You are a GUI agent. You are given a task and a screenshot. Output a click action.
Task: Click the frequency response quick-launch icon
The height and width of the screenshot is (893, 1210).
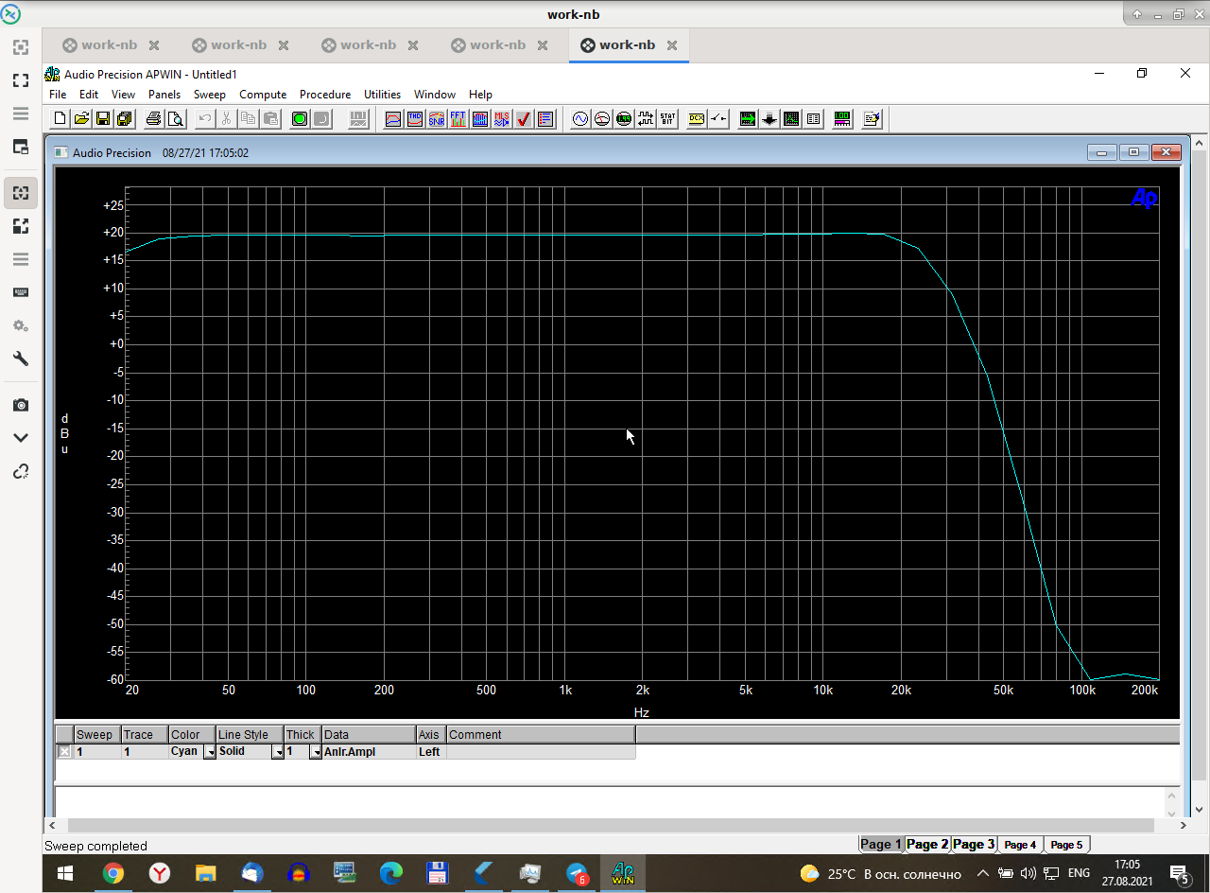[x=392, y=118]
